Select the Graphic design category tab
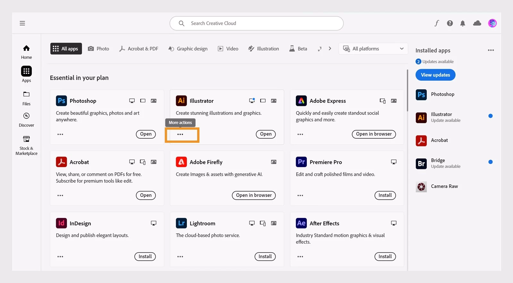Screen dimensions: 513x283 [x=188, y=49]
